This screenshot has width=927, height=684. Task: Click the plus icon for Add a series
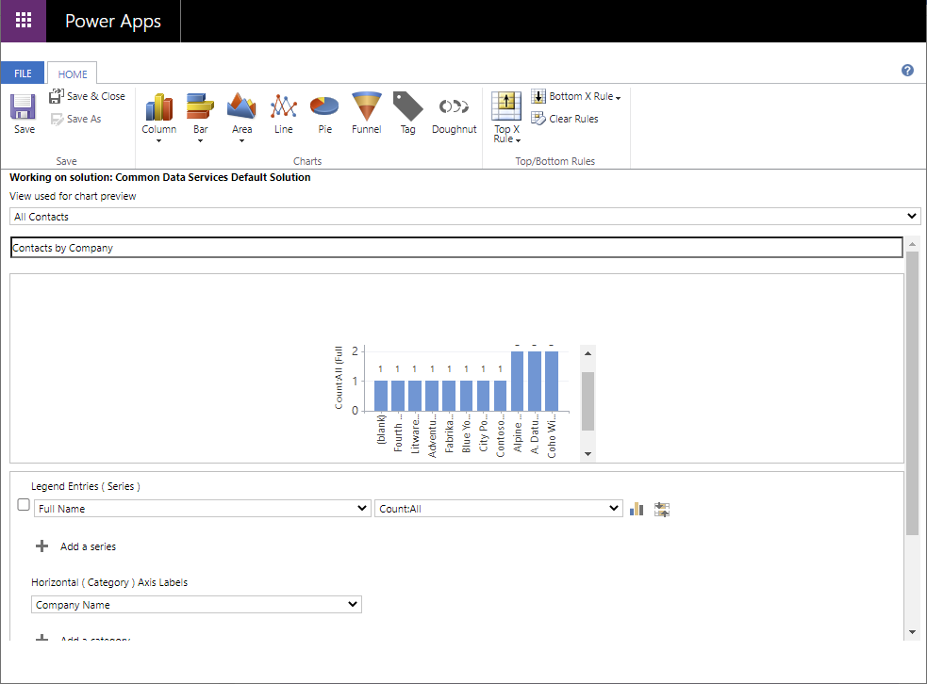point(42,546)
